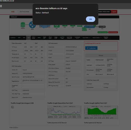Click the ODP icon in topology
Viewport: 131px width, 130px height.
73,26
